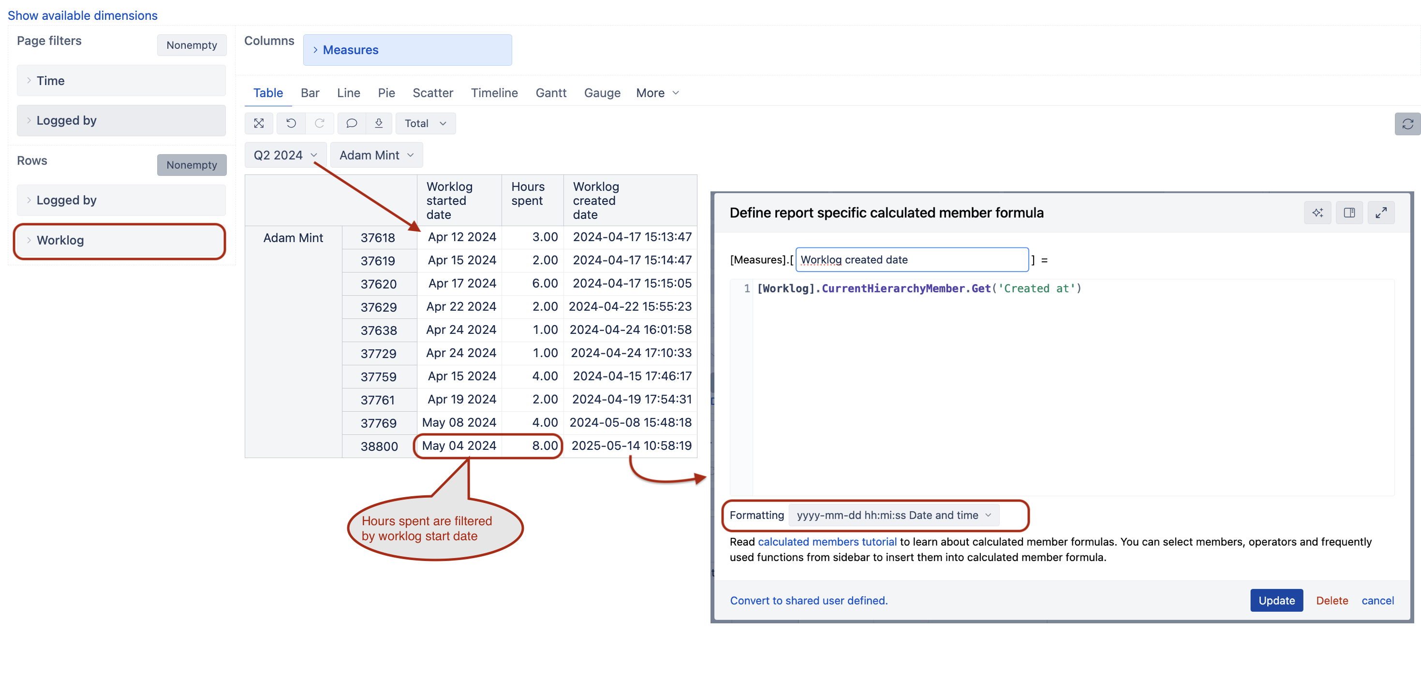Click the Apr 19 2024 started date cell
The image size is (1421, 690).
459,400
